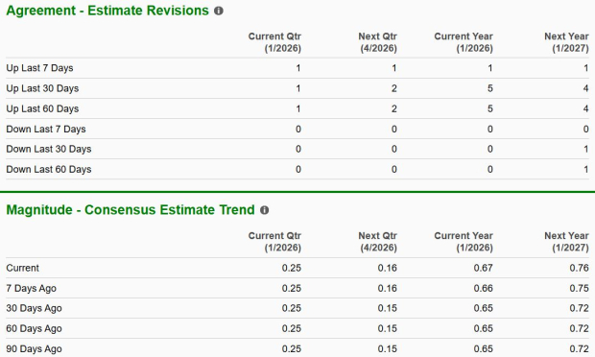Click 30 Days Ago Current Year estimate '0.65'

pos(484,308)
